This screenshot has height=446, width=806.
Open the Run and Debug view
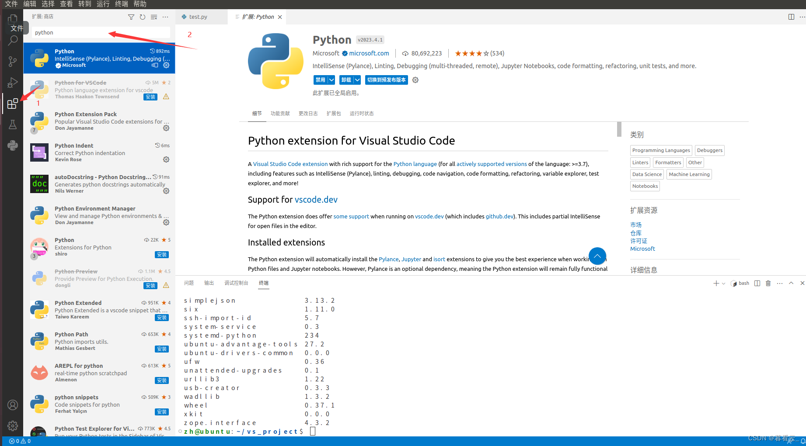point(13,82)
